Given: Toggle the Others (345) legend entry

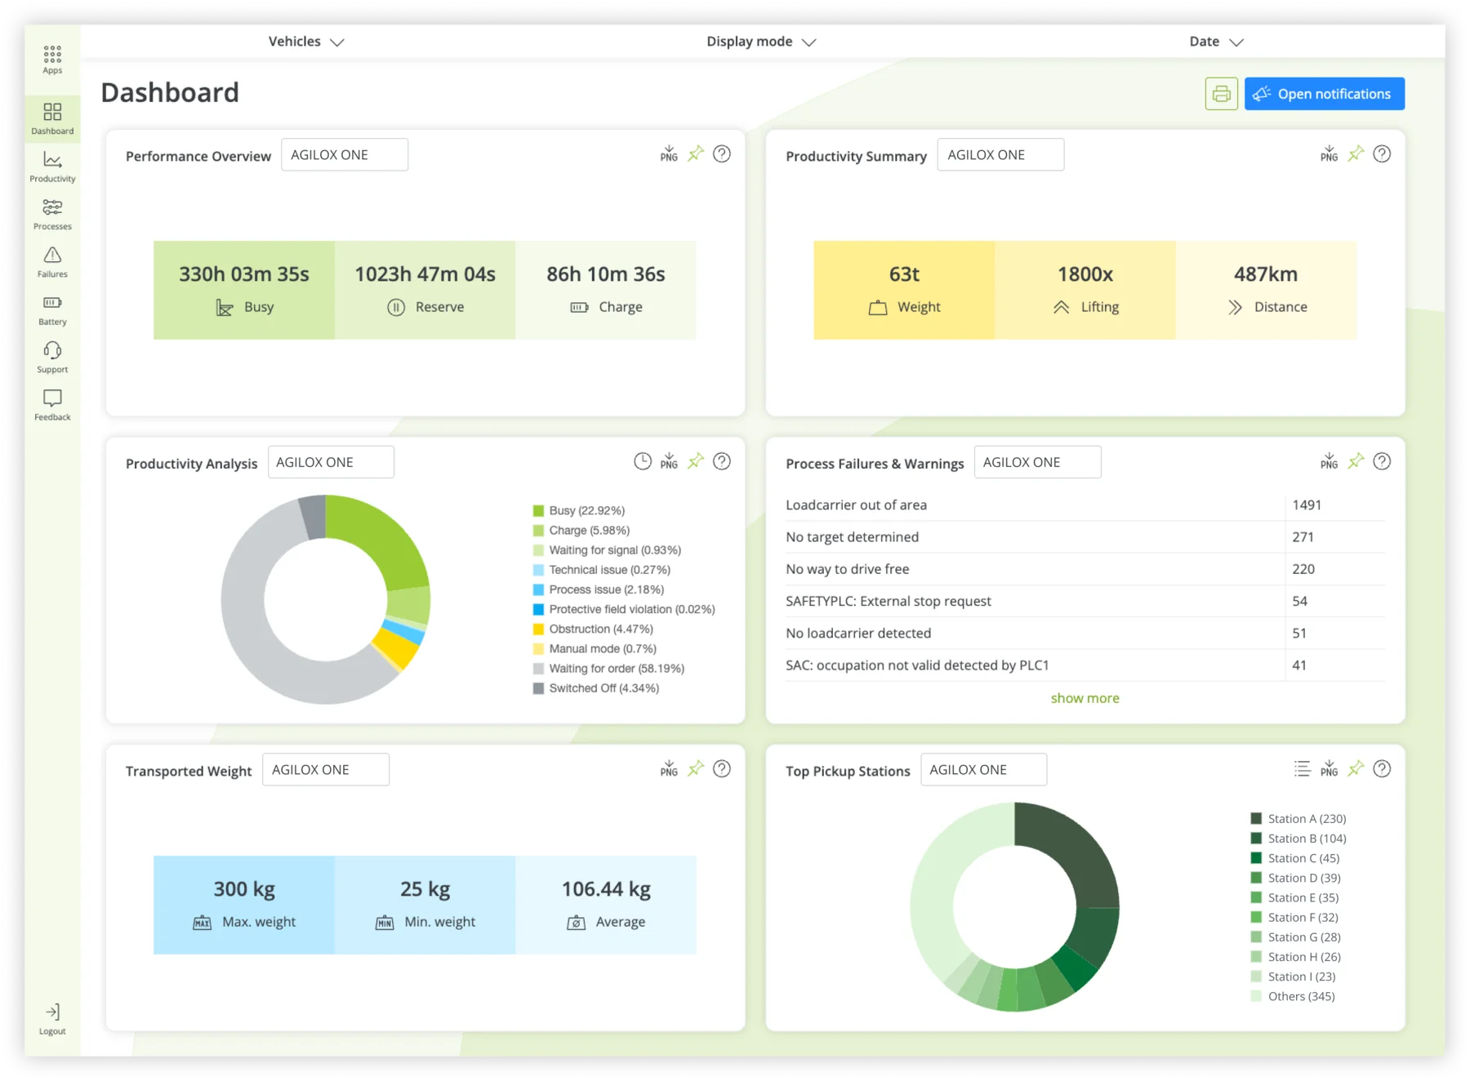Looking at the screenshot, I should click(1293, 996).
